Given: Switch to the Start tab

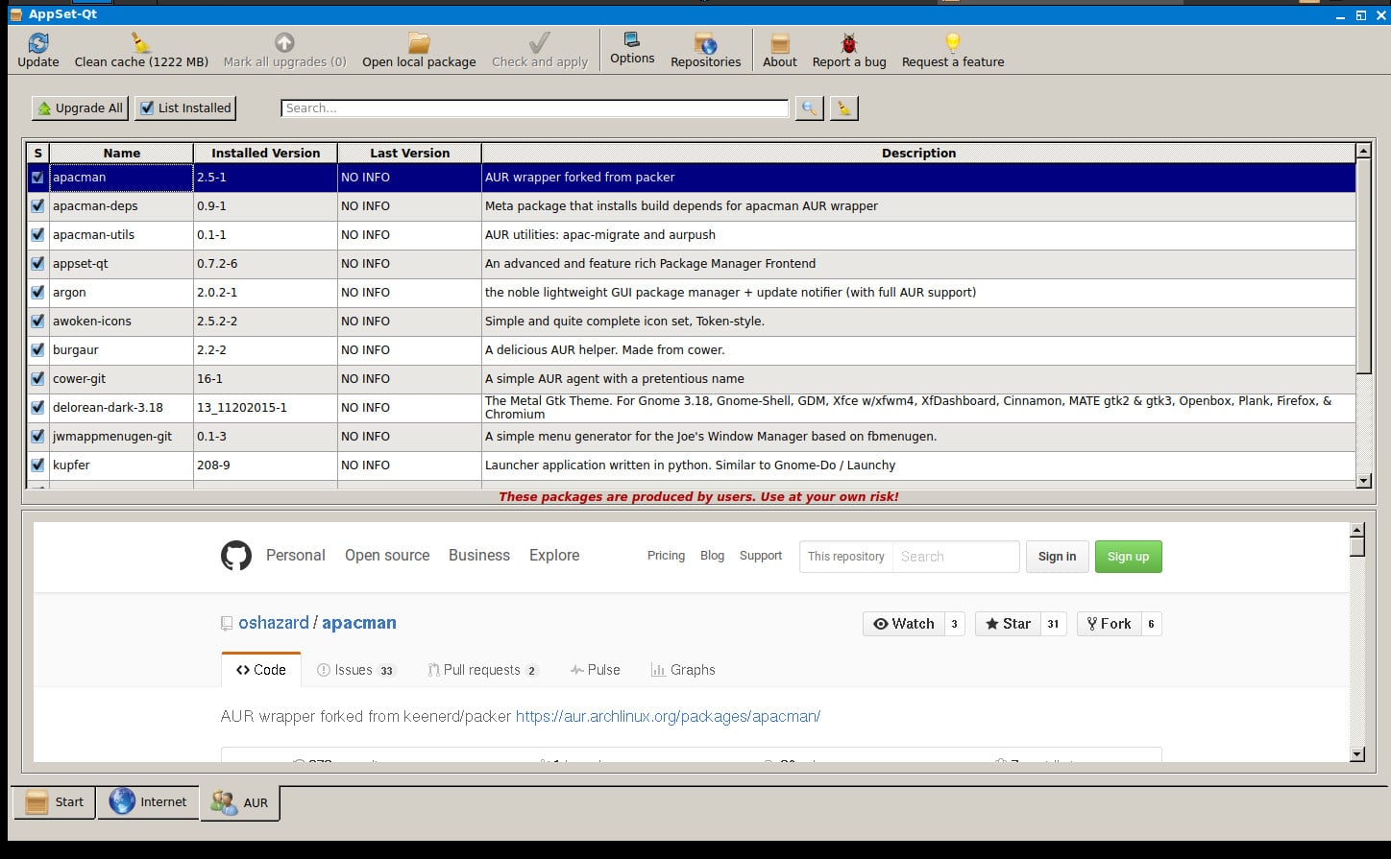Looking at the screenshot, I should (x=54, y=801).
